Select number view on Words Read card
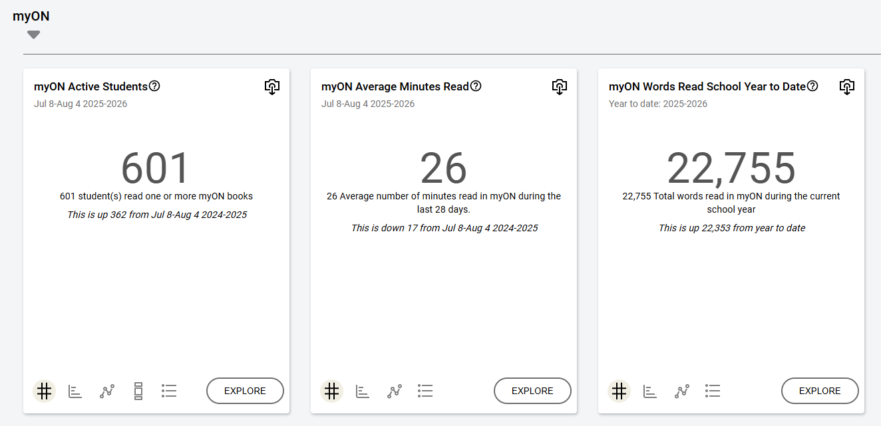 click(x=619, y=391)
